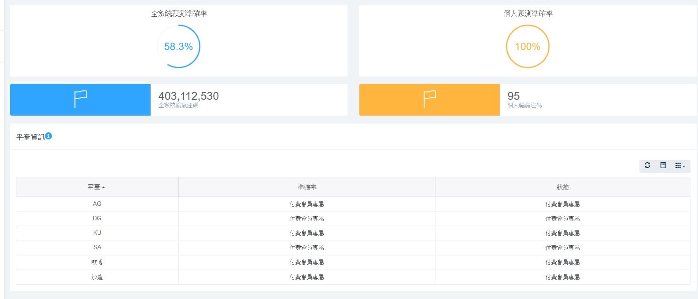
Task: Open the columns dropdown grid icon
Action: tap(680, 166)
